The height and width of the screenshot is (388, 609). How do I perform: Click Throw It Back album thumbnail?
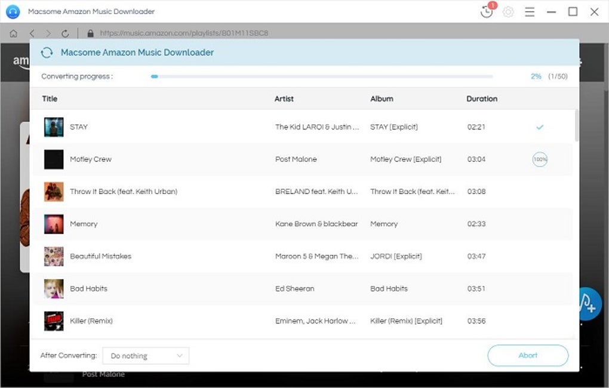point(54,192)
